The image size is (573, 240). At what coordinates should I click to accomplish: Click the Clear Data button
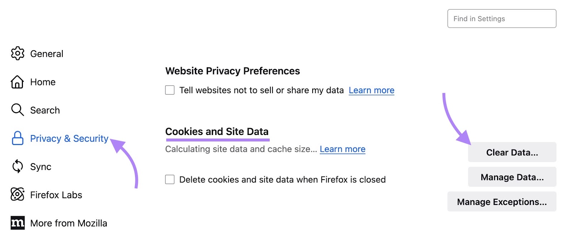(x=511, y=152)
